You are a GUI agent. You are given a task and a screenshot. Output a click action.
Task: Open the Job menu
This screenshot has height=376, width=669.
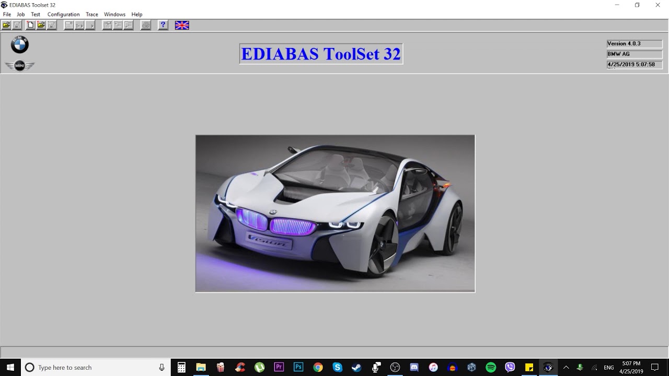21,15
